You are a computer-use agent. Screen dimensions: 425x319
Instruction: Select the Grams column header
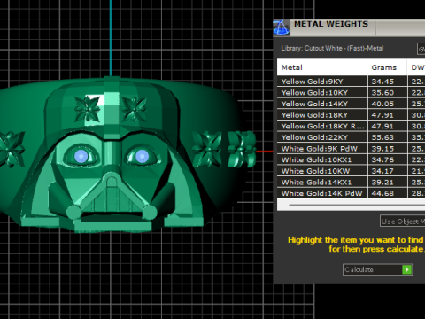coord(387,67)
